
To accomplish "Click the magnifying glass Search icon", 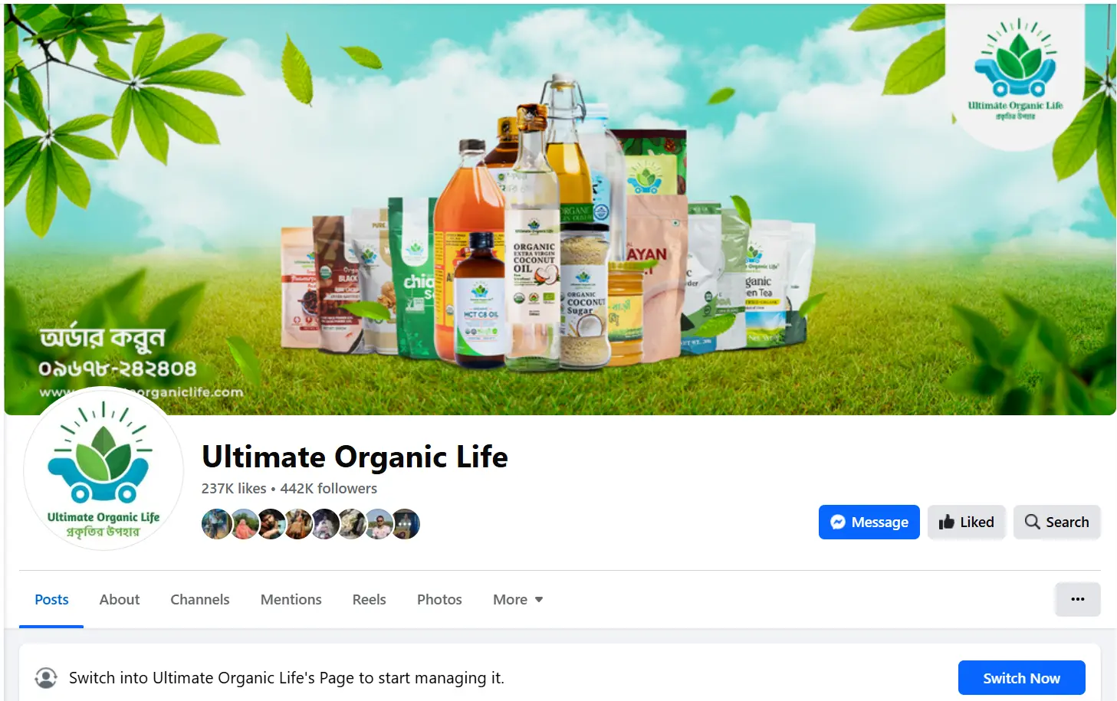I will (x=1033, y=522).
